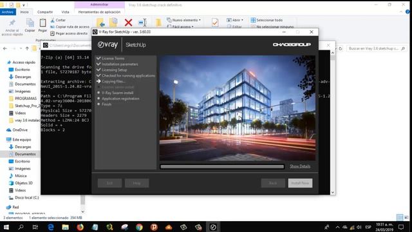Open the Abrir dropdown in ribbon

coord(235,20)
